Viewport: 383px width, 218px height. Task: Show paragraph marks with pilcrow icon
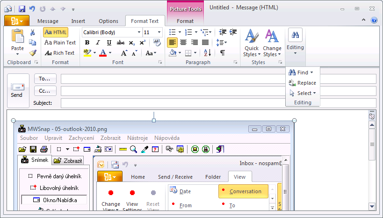[223, 53]
